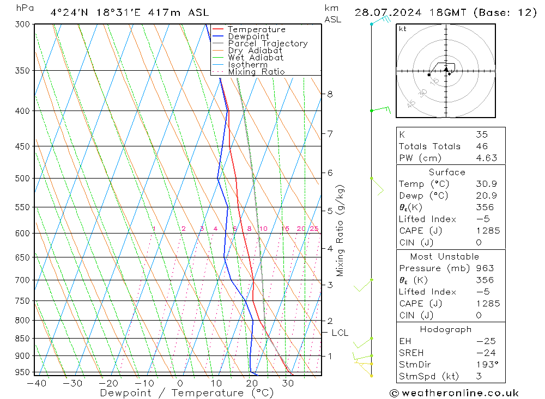This screenshot has height=399, width=545.
Task: Click the Surface section header in the table
Action: [x=447, y=172]
